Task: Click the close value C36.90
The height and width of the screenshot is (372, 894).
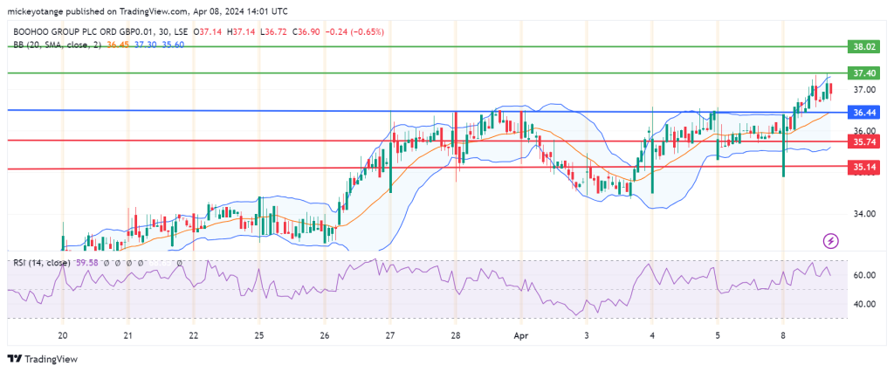Action: [306, 32]
